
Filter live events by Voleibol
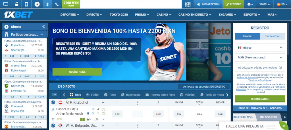pos(188,95)
